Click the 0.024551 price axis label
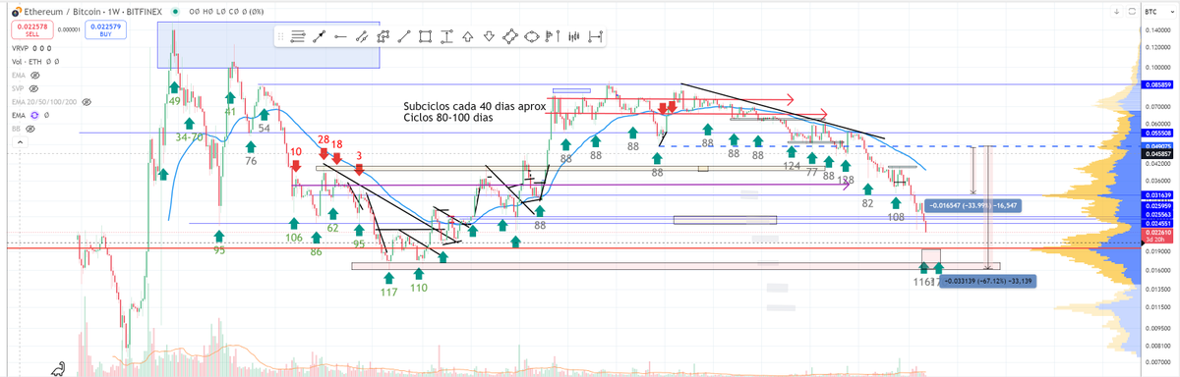 [1158, 223]
